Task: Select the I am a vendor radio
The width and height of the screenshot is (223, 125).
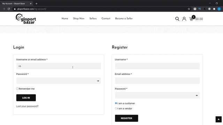Action: click(x=116, y=108)
